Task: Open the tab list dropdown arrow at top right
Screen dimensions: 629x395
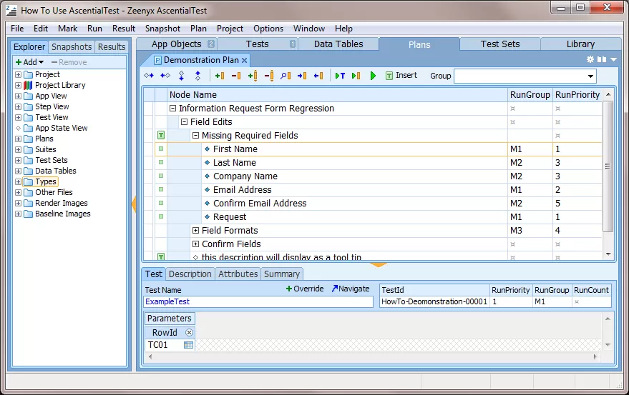Action: (x=613, y=59)
